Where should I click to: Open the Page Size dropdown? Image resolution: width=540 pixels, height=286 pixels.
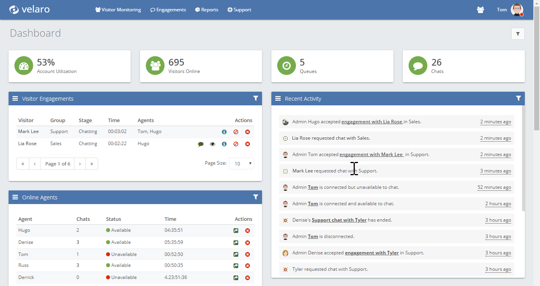click(x=241, y=163)
